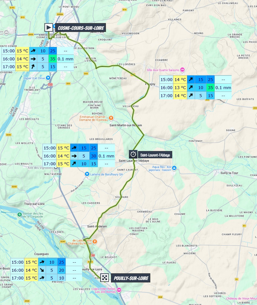Click the Maizière place name
The width and height of the screenshot is (257, 305).
point(190,253)
